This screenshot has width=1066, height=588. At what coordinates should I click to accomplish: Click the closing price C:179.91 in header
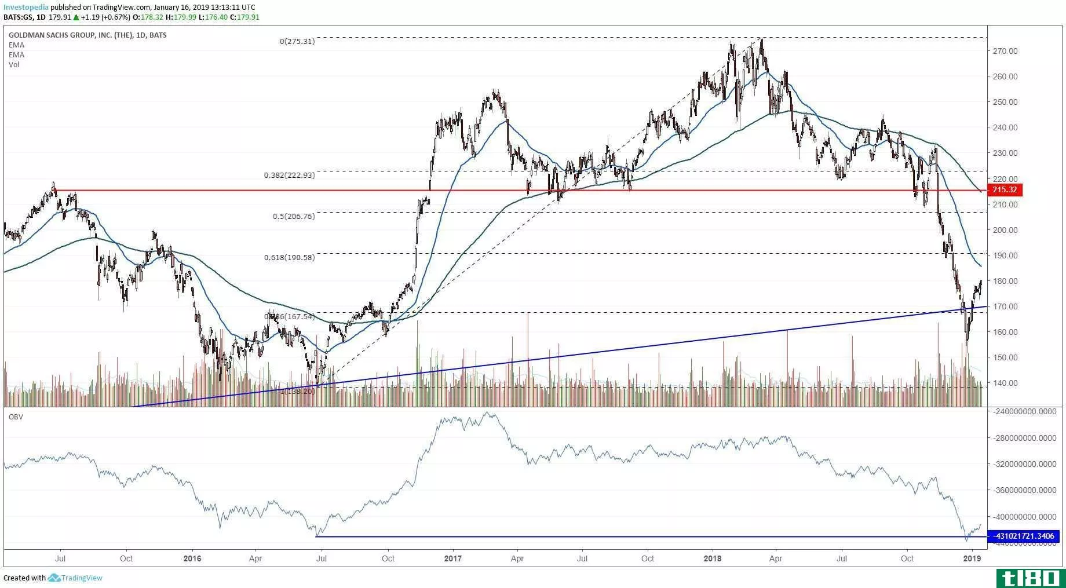pos(244,17)
